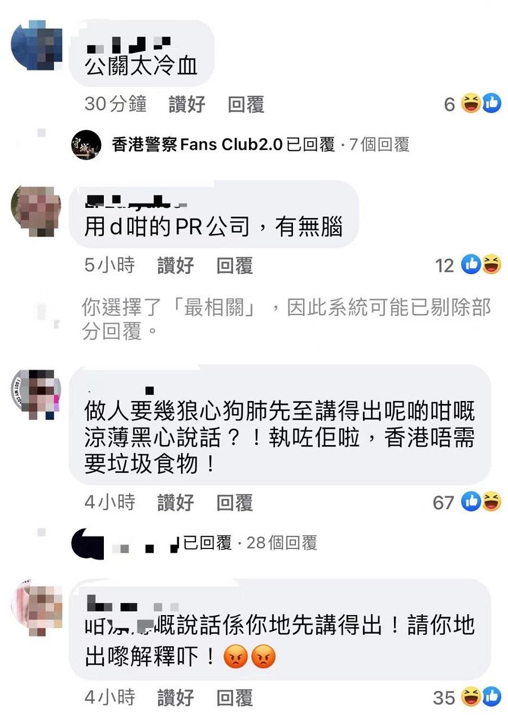508x719 pixels.
Task: Reply to the 香港唔需要垃圾食物 comment
Action: coord(234,503)
